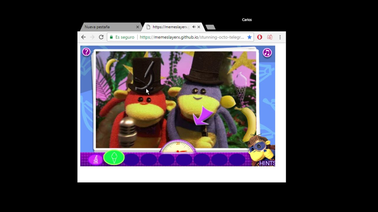Click the address bar URL

(192, 37)
